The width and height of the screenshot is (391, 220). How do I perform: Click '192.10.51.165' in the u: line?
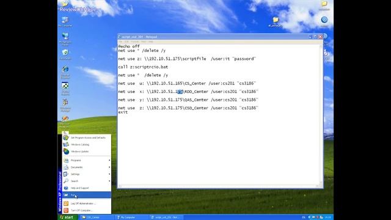point(167,83)
